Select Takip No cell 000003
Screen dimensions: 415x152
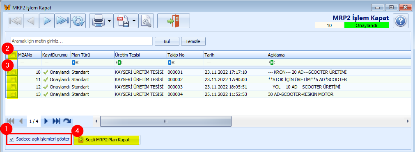[x=185, y=87]
